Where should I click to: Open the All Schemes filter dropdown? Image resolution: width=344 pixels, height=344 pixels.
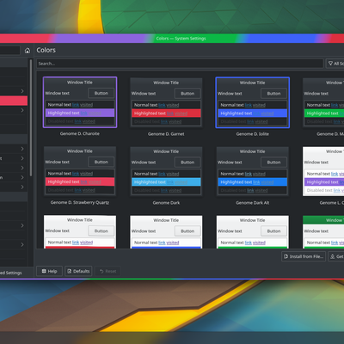(335, 64)
